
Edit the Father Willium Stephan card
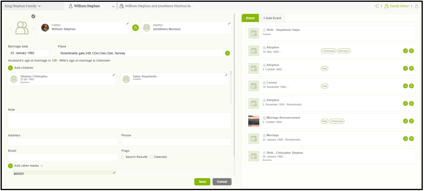128,24
